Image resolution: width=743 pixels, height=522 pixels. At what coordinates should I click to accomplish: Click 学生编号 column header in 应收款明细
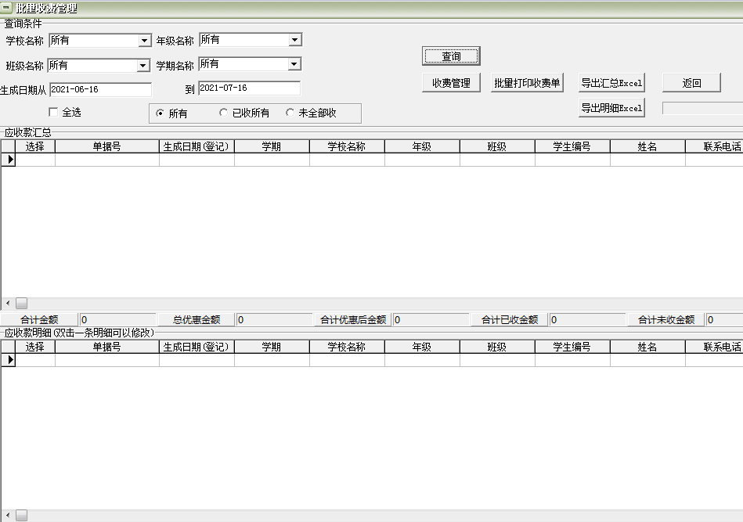pyautogui.click(x=572, y=347)
